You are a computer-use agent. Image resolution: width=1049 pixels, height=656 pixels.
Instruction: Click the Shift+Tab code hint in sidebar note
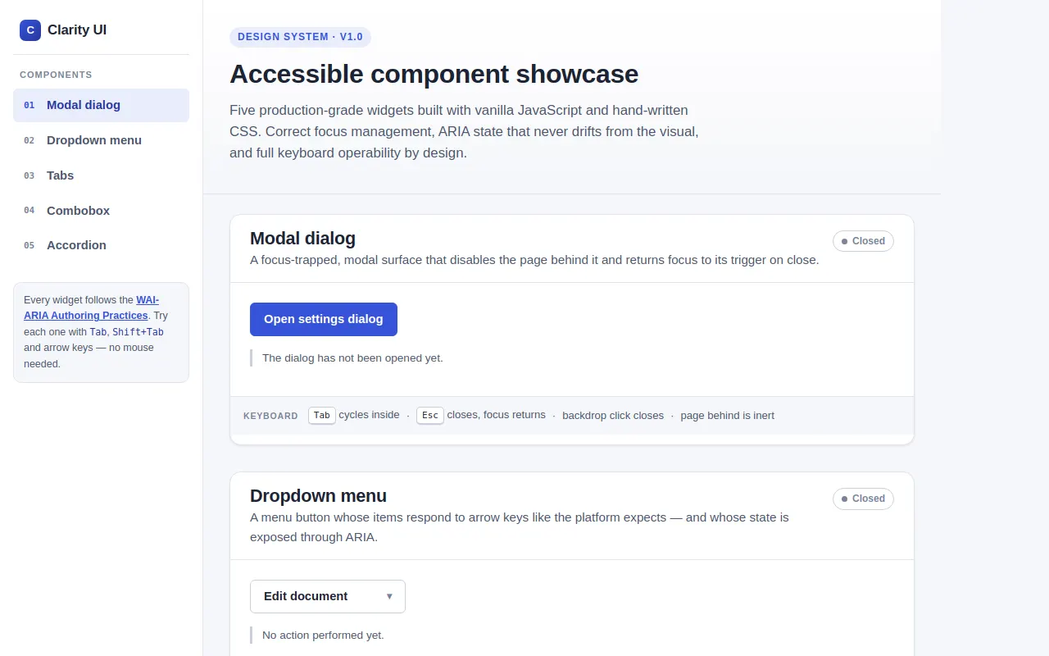tap(138, 332)
